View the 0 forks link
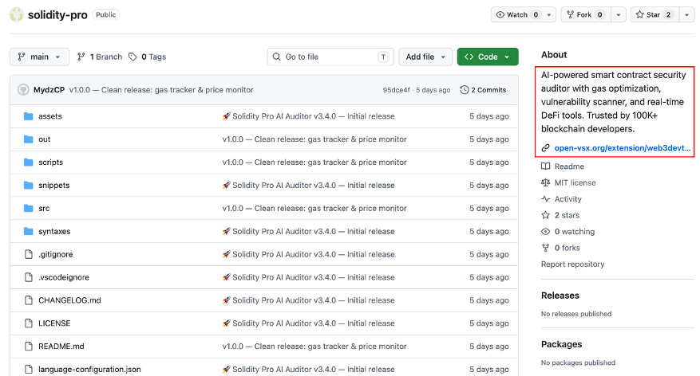Image resolution: width=700 pixels, height=376 pixels. [x=567, y=248]
